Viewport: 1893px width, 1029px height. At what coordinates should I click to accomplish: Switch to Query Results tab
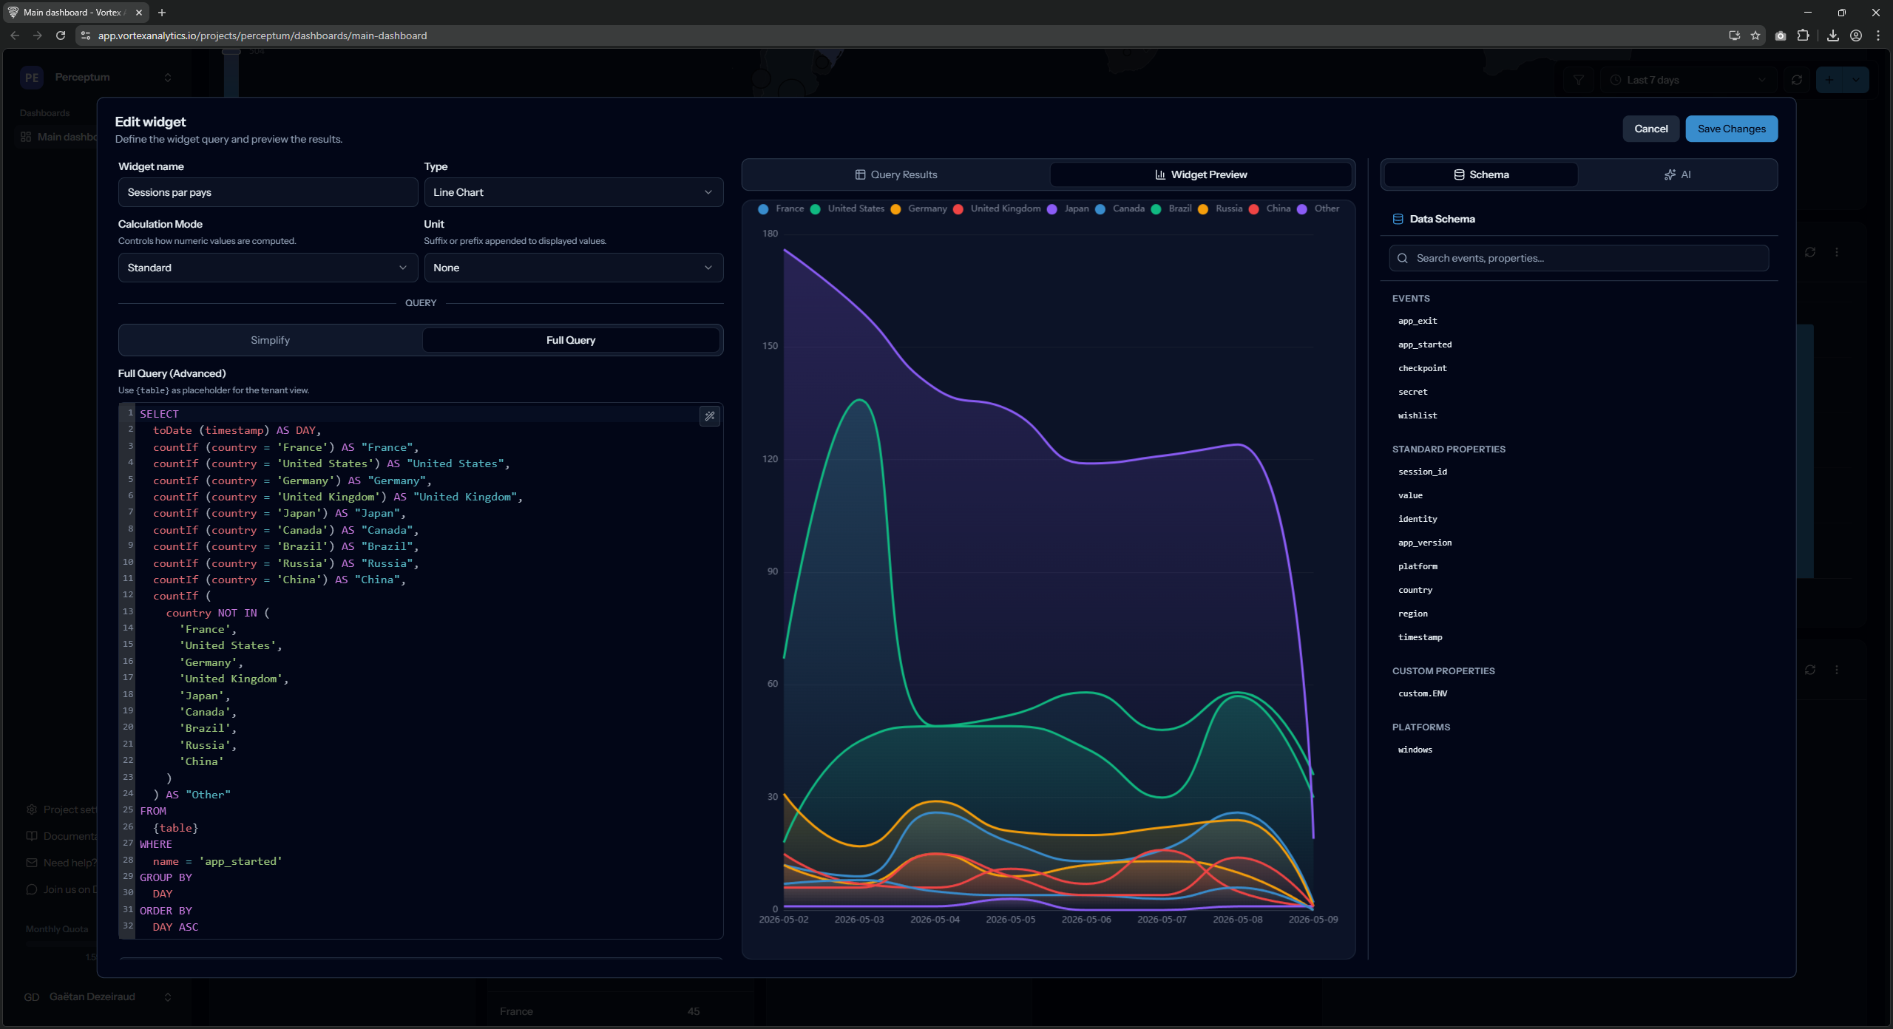pyautogui.click(x=896, y=174)
